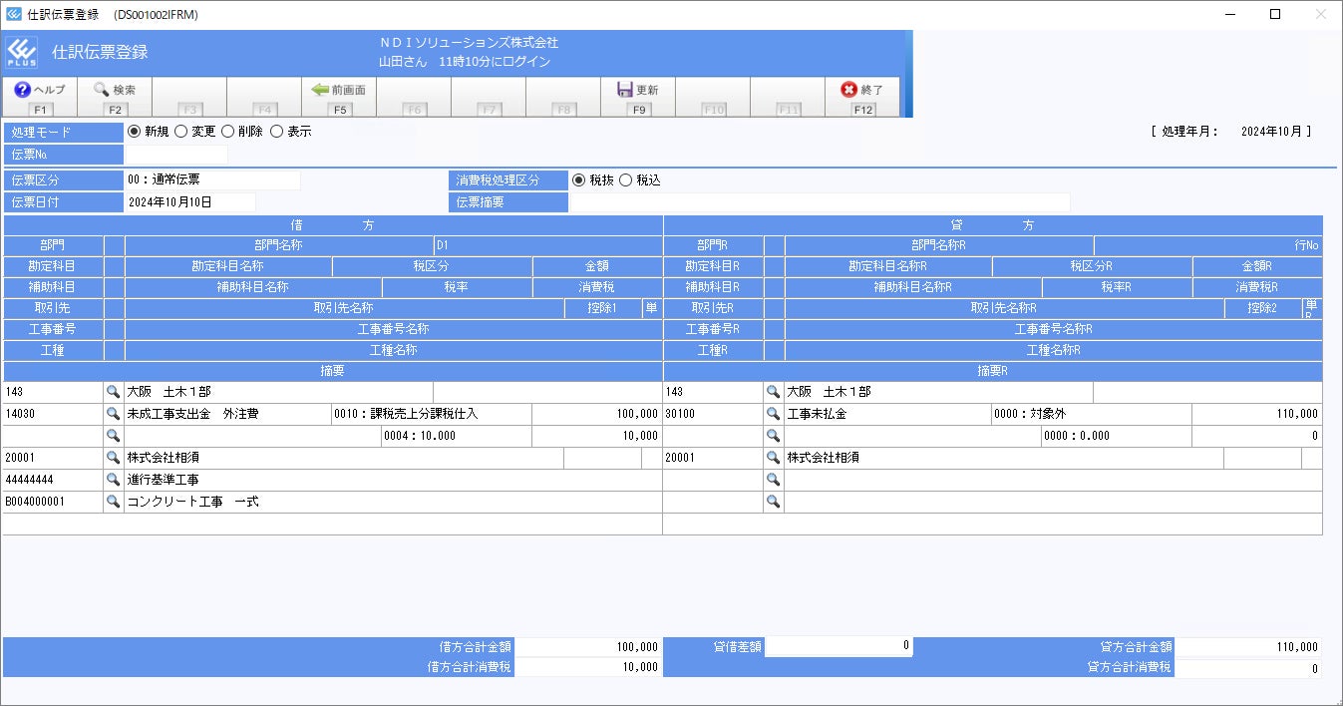Click search icon next to credit account 30100

(x=774, y=414)
